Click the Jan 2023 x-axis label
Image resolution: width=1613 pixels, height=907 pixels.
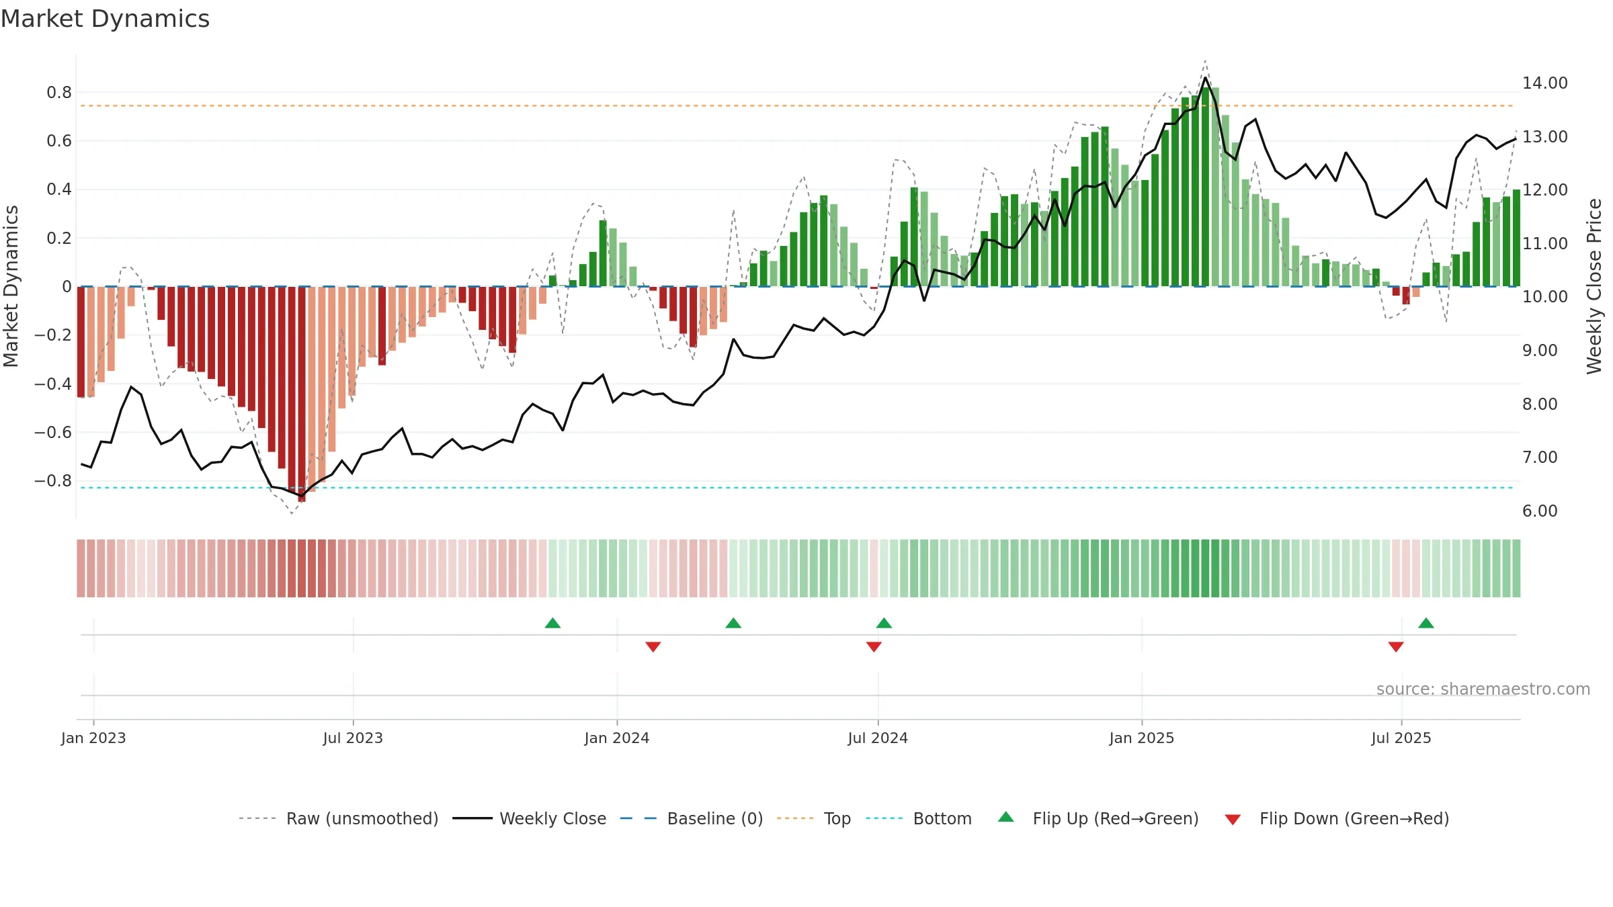point(93,738)
